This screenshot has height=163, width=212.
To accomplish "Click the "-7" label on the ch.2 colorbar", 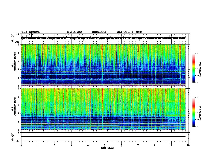I will pyautogui.click(x=197, y=127).
